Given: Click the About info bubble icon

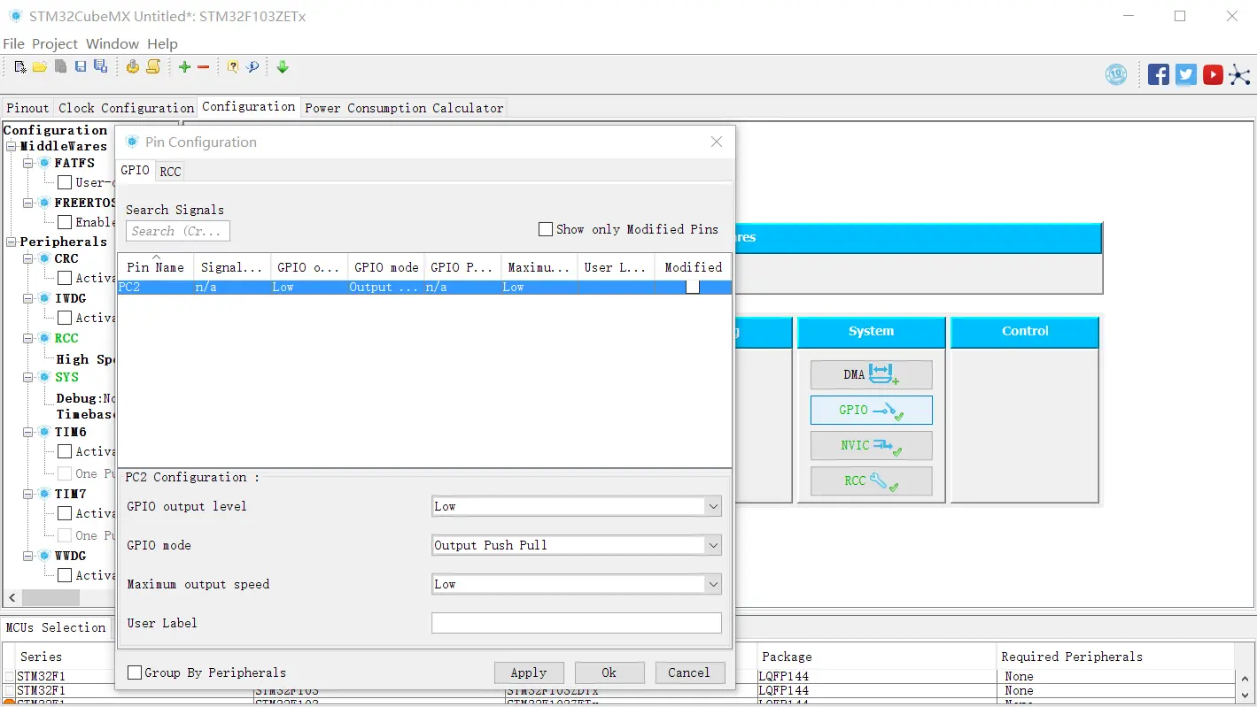Looking at the screenshot, I should [252, 66].
